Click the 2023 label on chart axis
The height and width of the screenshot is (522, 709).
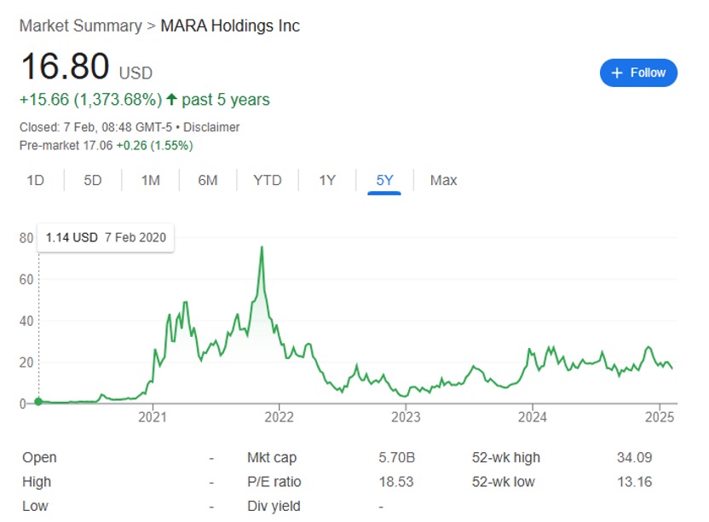pyautogui.click(x=406, y=417)
